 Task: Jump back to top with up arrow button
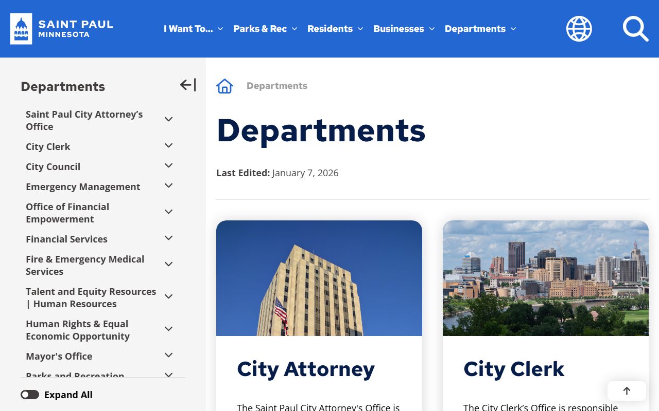[x=627, y=391]
